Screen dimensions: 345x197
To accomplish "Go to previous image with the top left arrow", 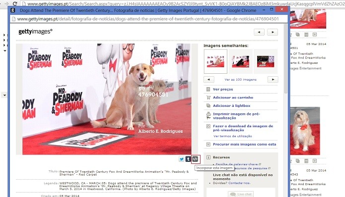I will coord(259,32).
